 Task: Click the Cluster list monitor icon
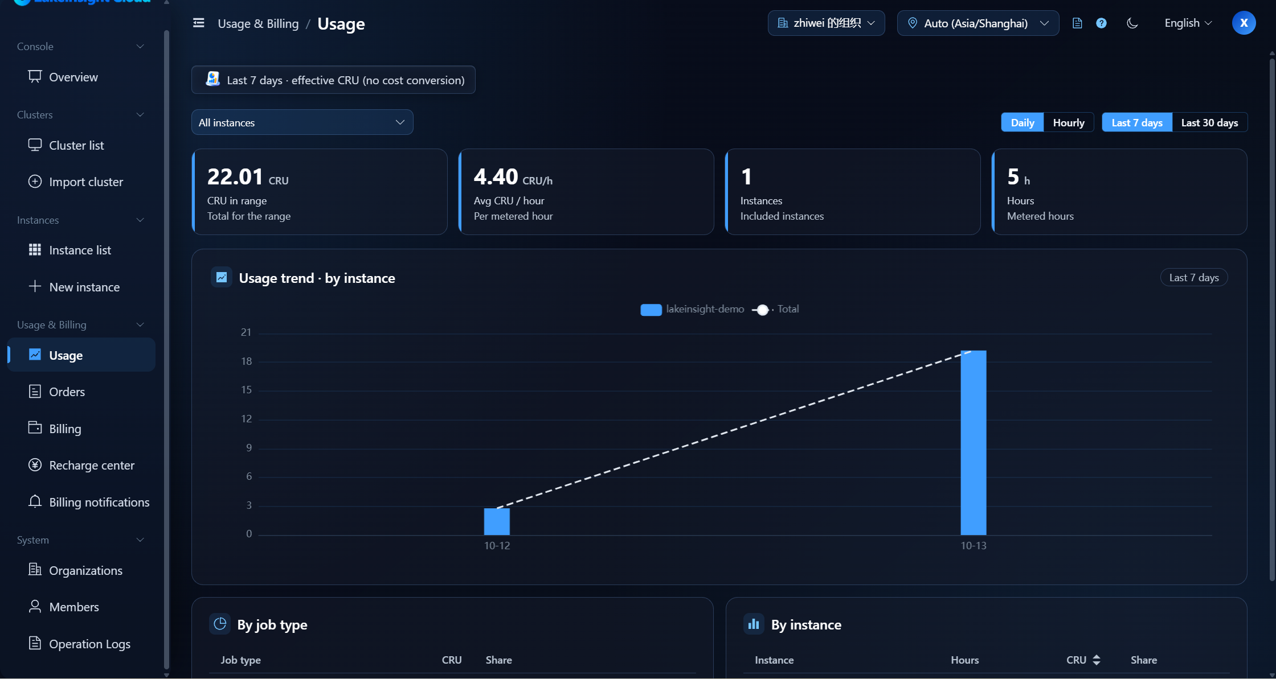coord(35,145)
